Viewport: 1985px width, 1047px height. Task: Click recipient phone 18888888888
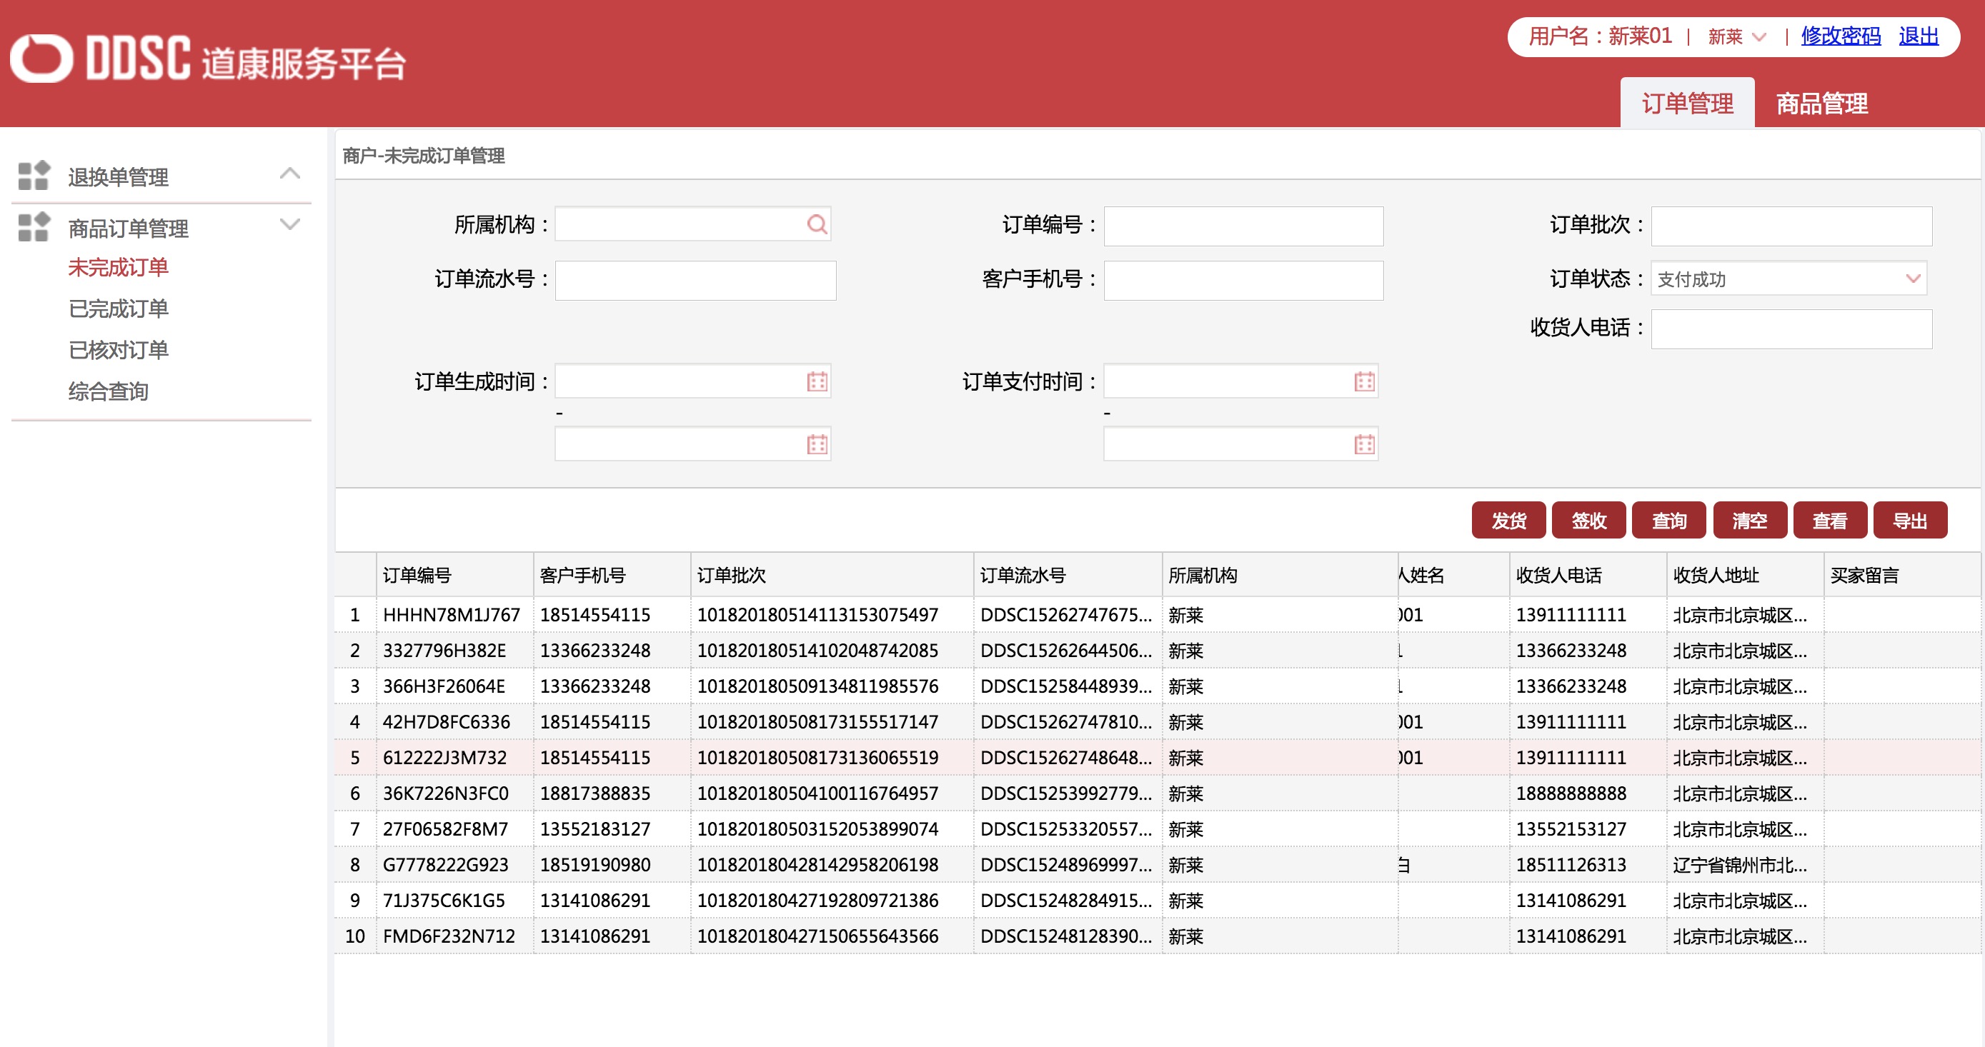point(1571,793)
